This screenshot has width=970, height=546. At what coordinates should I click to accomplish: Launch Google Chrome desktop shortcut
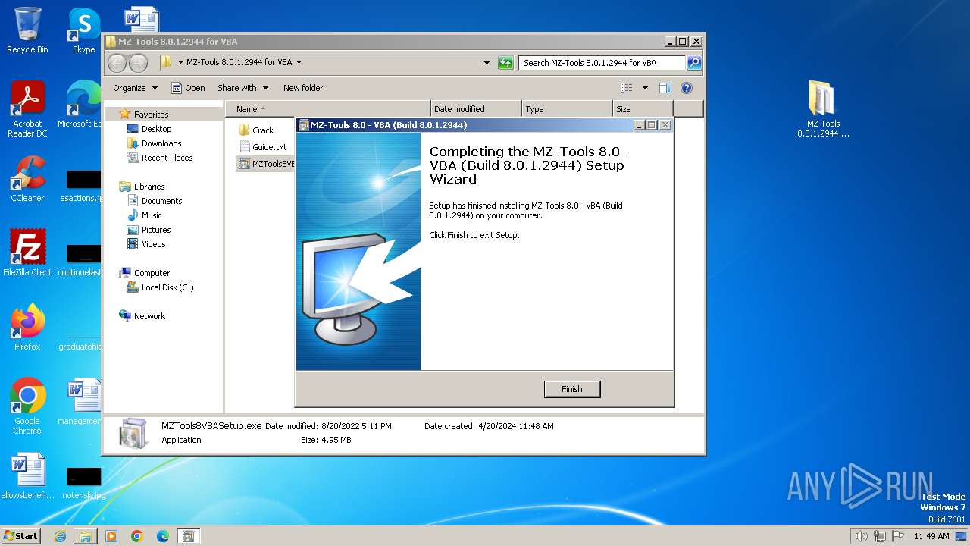[x=27, y=406]
